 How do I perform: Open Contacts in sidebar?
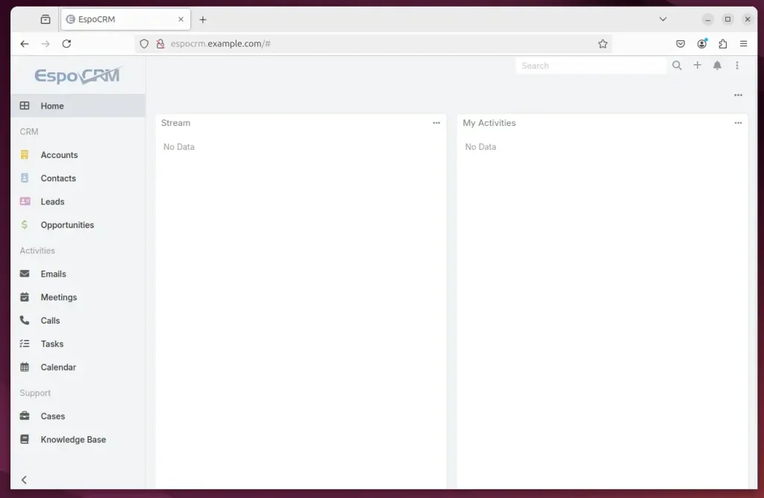click(78, 178)
